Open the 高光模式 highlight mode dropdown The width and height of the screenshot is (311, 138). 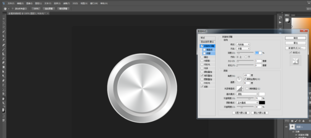(248, 94)
